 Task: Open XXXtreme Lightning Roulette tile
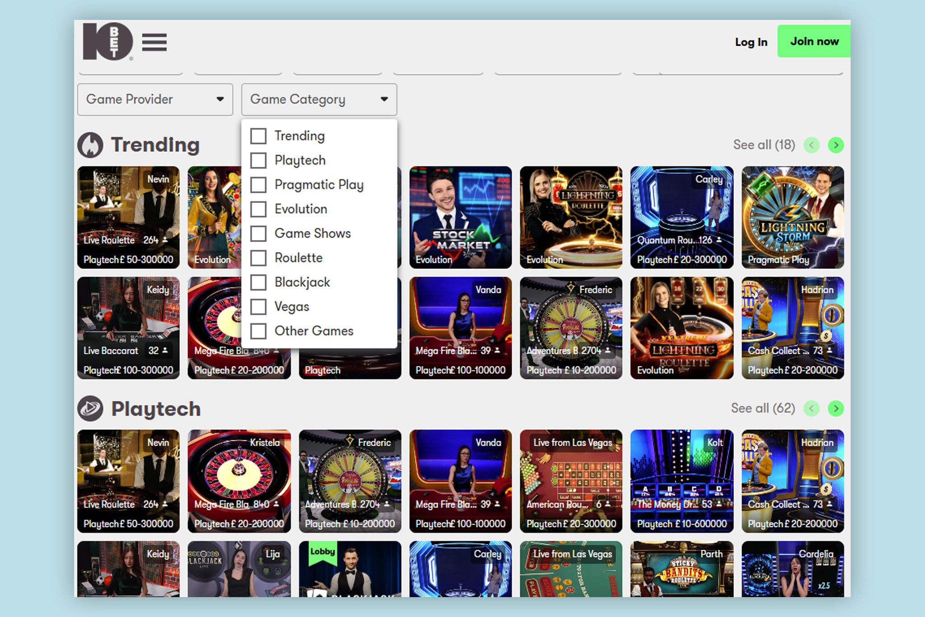pos(682,328)
